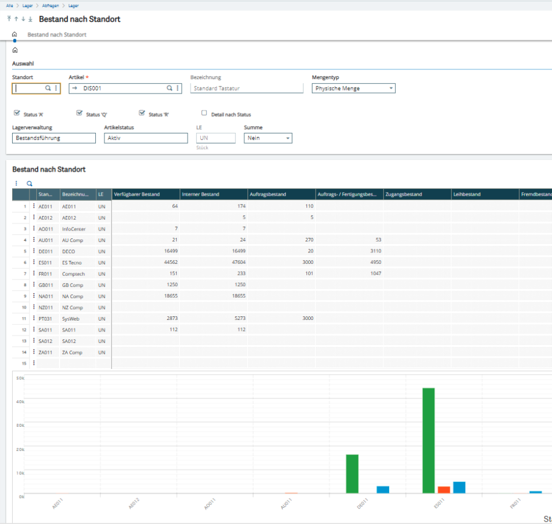Open grid options menu above the table
Viewport: 552px width, 524px height.
16,184
